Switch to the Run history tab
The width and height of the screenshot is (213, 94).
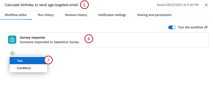point(46,15)
